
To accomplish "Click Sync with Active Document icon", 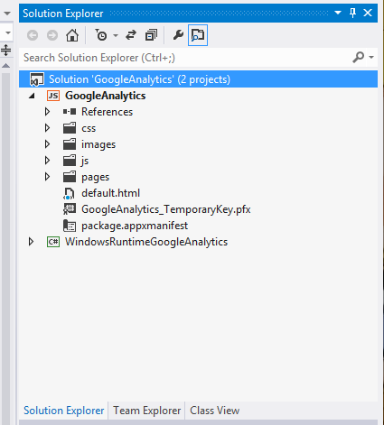I will (131, 35).
